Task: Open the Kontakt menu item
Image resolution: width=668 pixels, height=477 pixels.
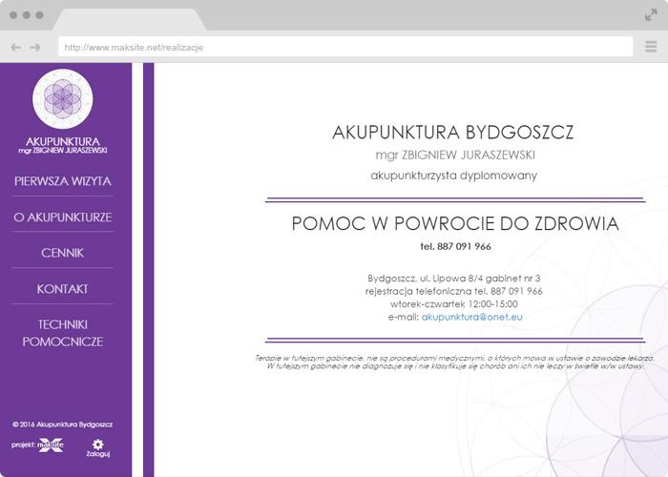Action: pos(63,289)
